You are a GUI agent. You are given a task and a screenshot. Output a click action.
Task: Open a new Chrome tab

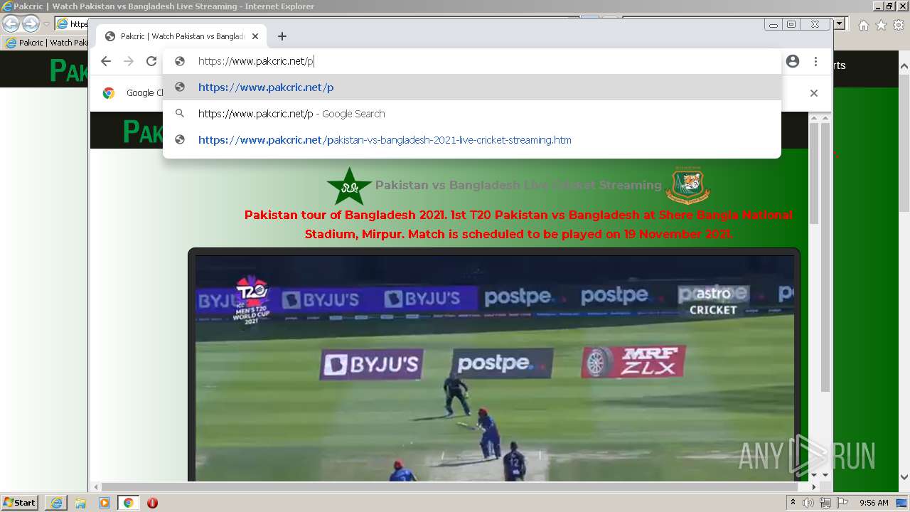point(282,36)
